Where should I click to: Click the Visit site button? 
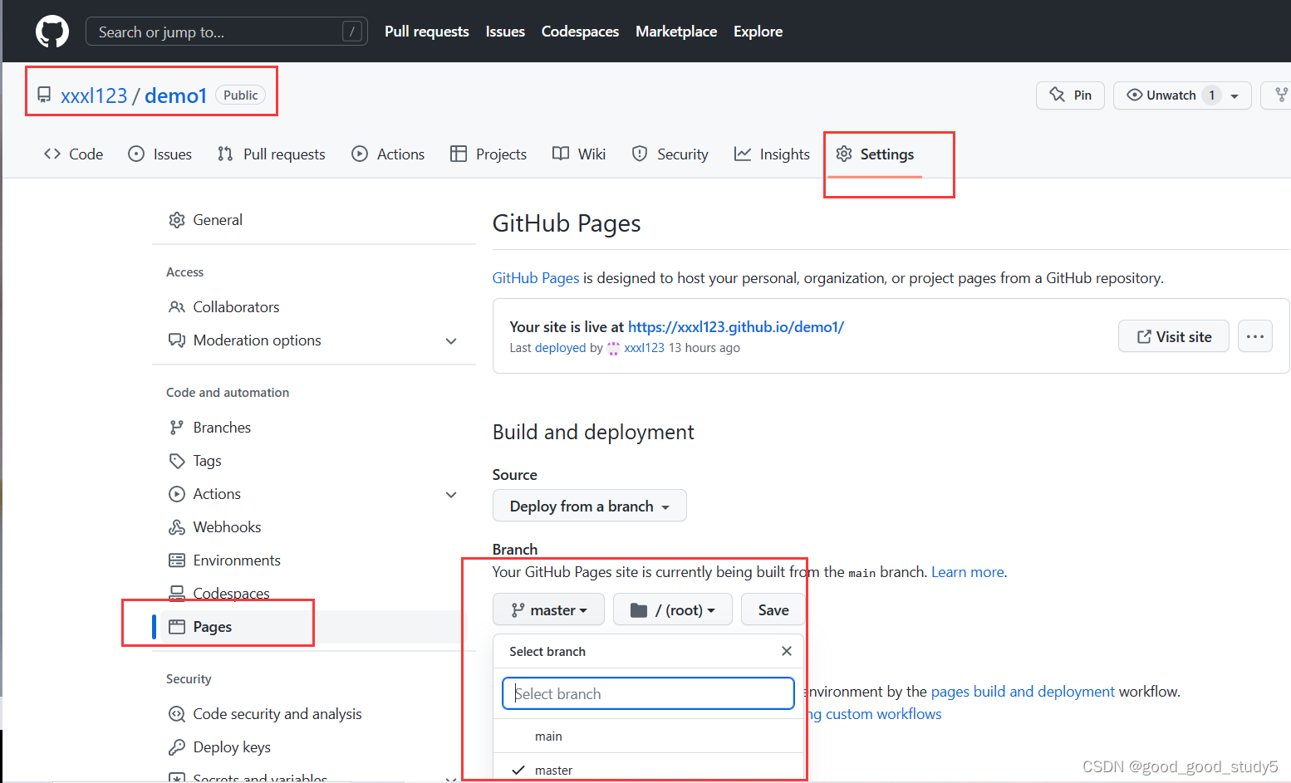1174,336
